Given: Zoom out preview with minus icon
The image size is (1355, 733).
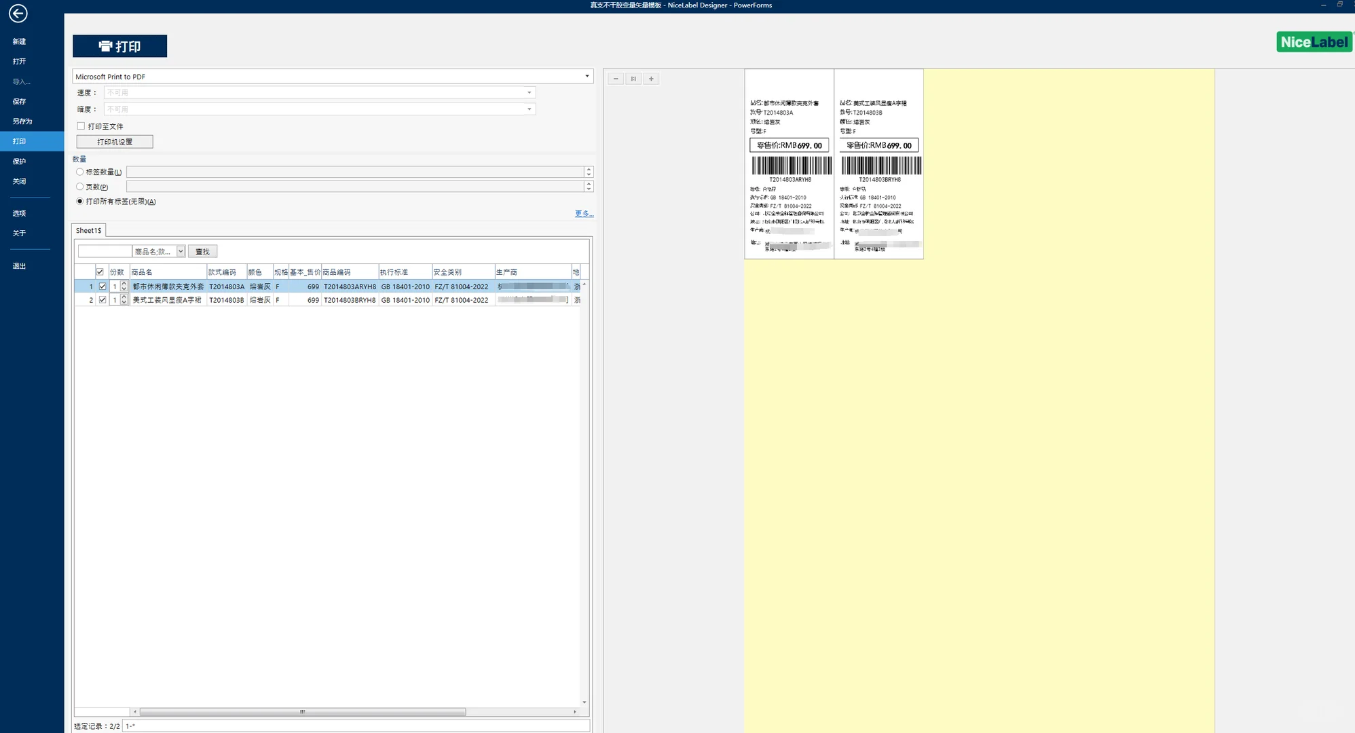Looking at the screenshot, I should (616, 79).
